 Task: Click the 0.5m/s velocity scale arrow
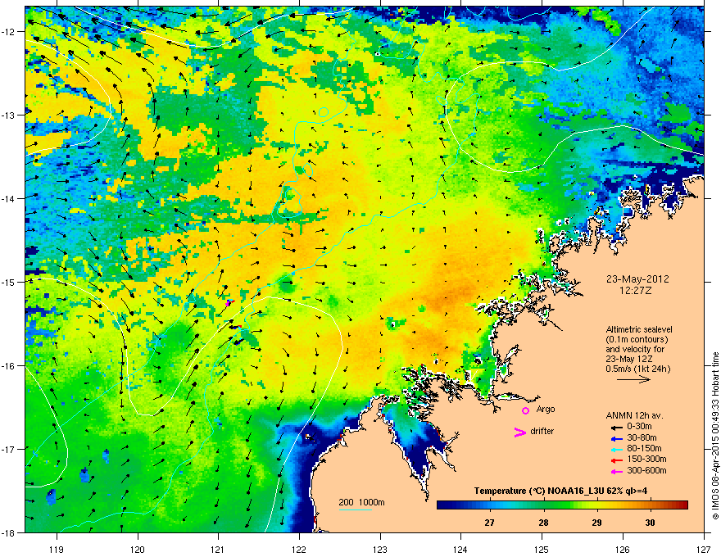pyautogui.click(x=633, y=379)
